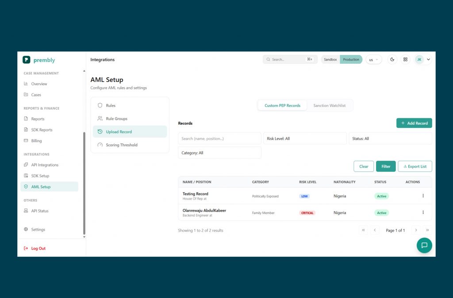Open the apps grid icon
This screenshot has height=298, width=453.
(x=405, y=59)
